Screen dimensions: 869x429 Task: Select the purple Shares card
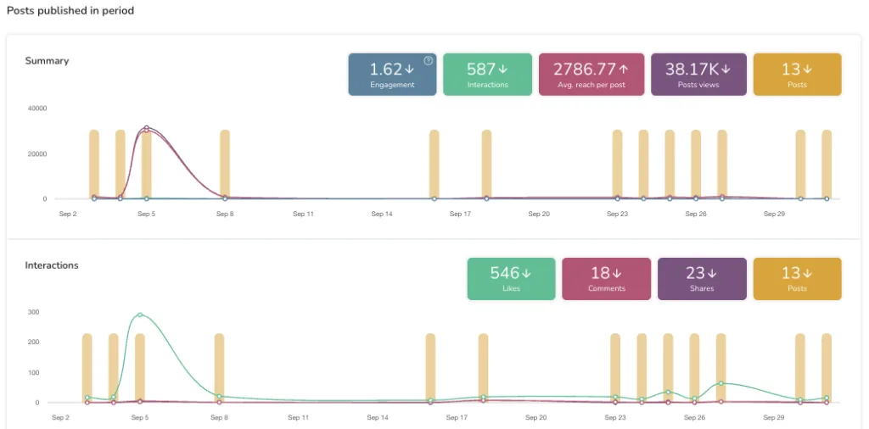click(701, 279)
